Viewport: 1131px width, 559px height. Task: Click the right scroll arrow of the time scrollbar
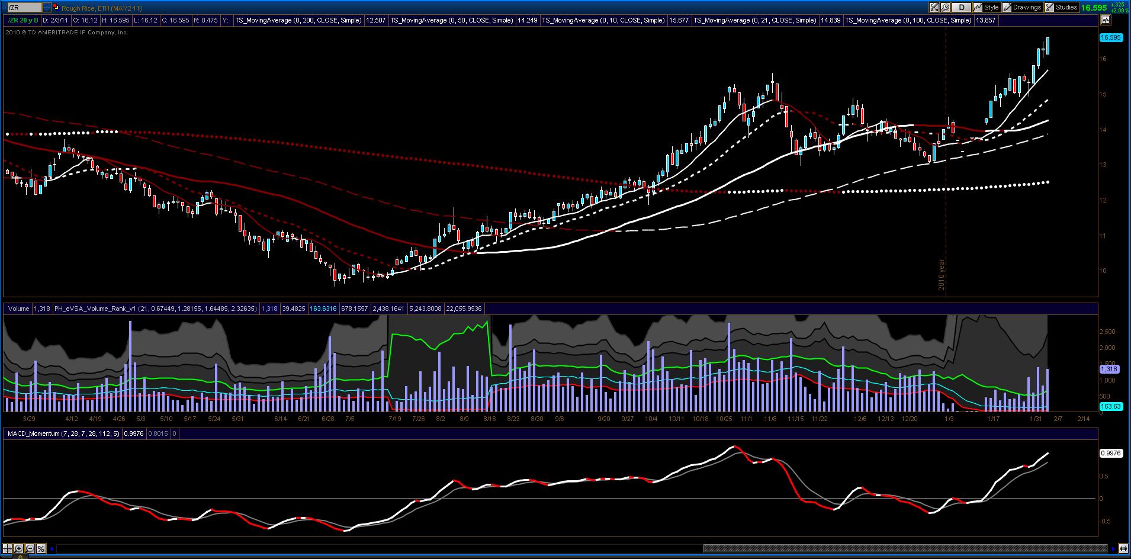point(1113,549)
